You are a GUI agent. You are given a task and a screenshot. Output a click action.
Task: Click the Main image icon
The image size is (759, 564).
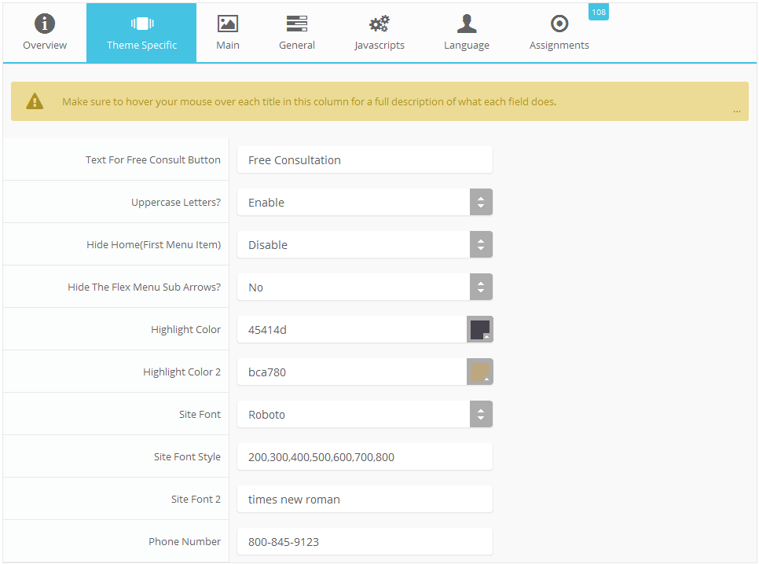tap(228, 24)
